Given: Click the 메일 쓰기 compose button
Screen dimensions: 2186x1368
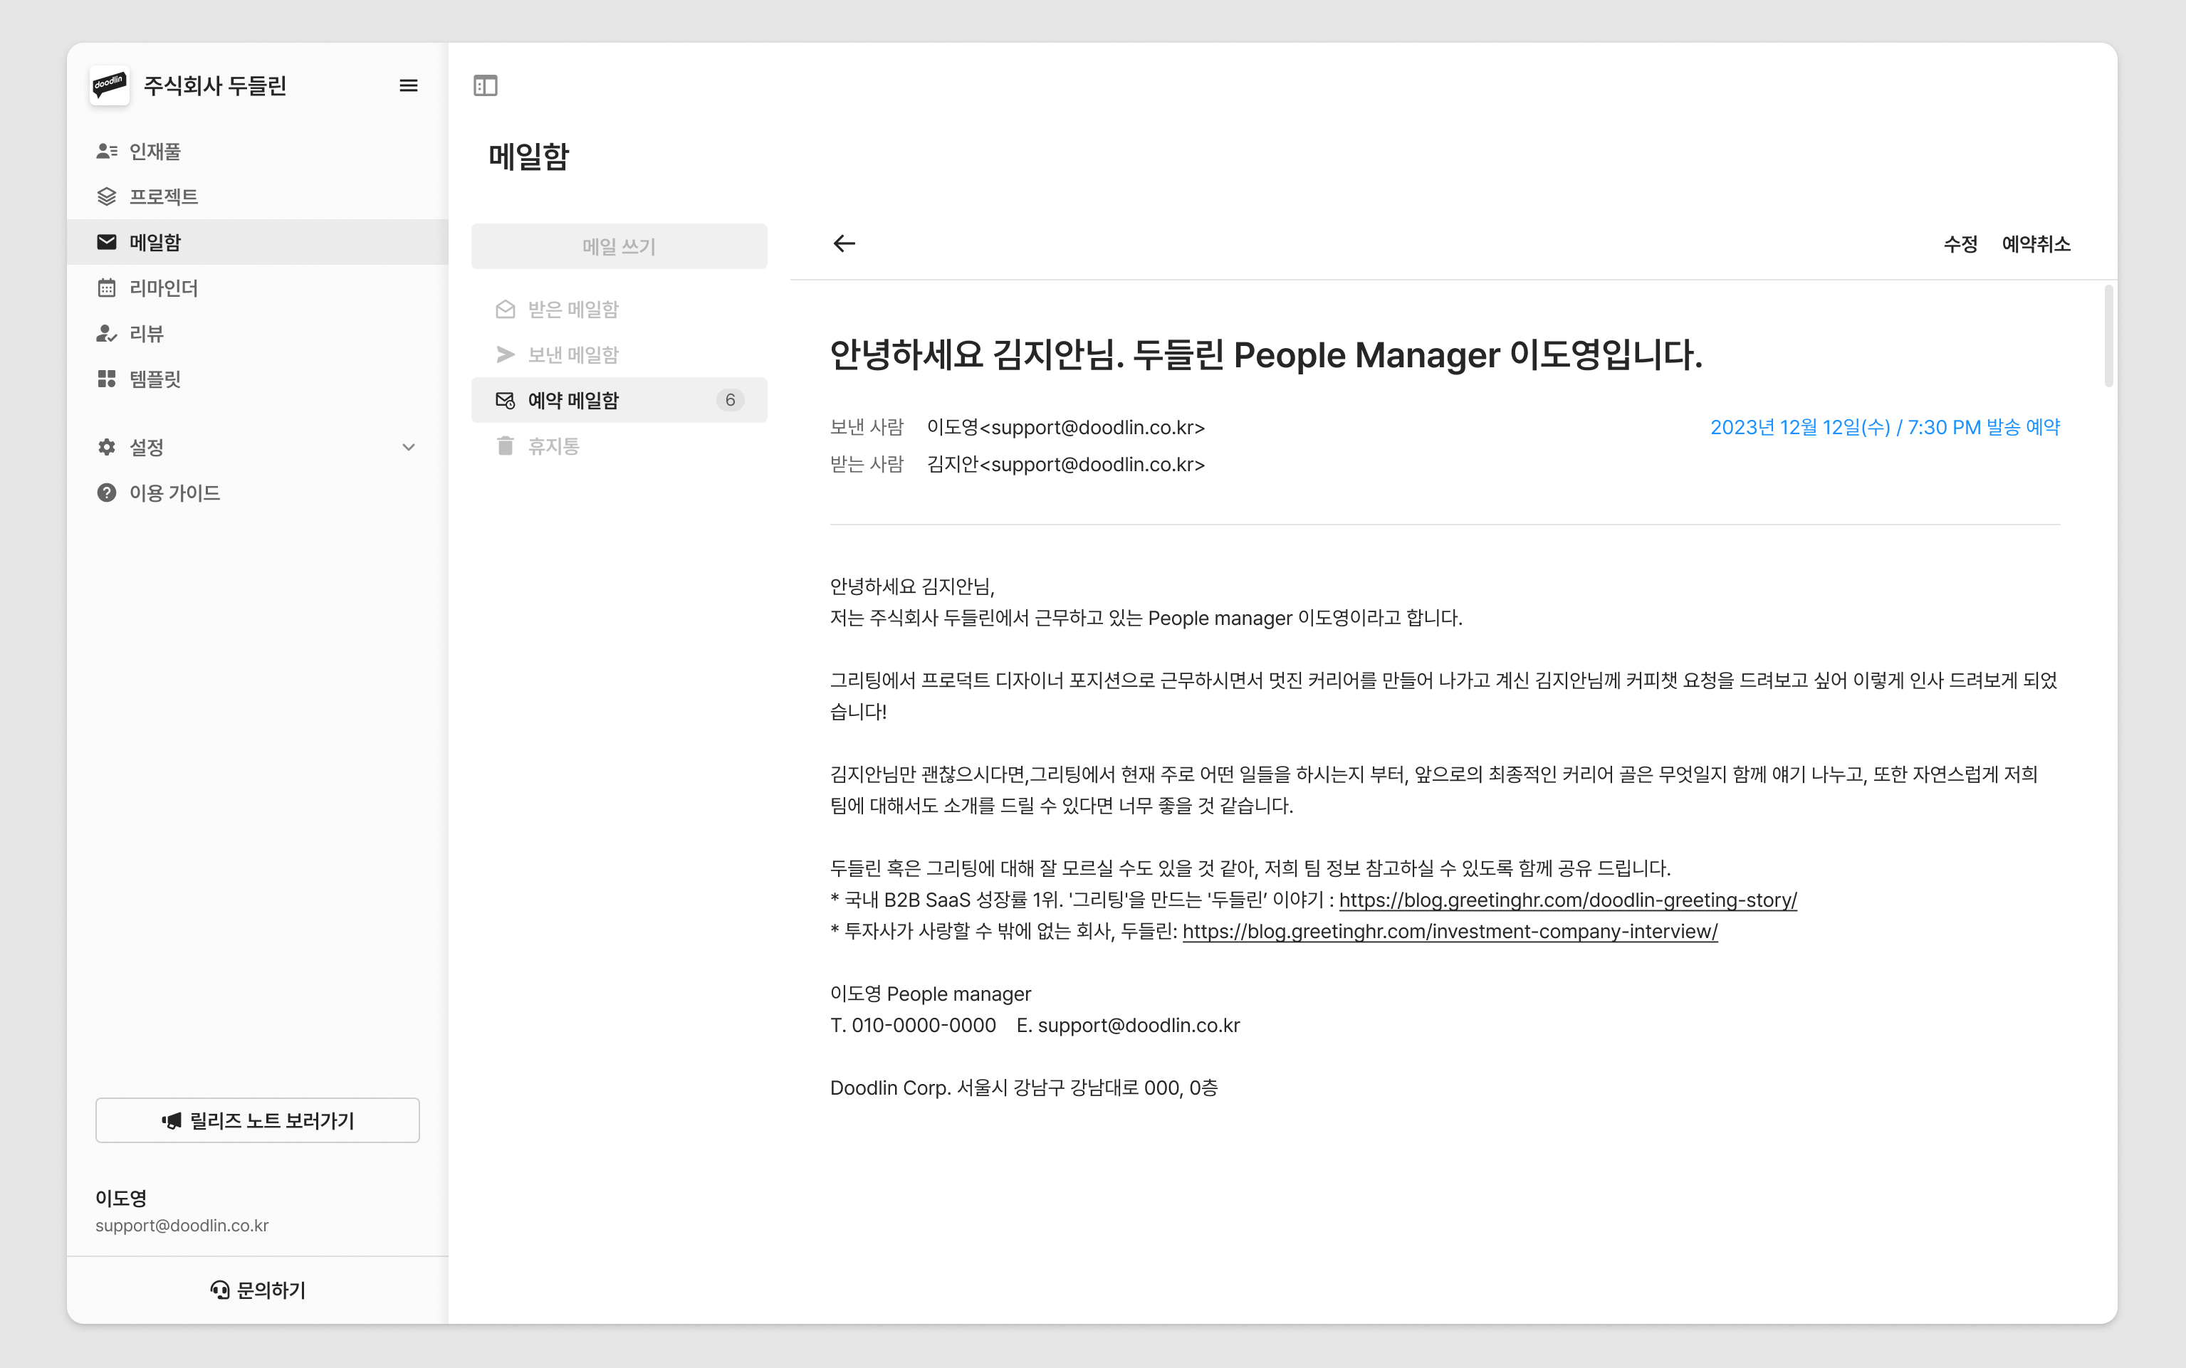Looking at the screenshot, I should (618, 246).
